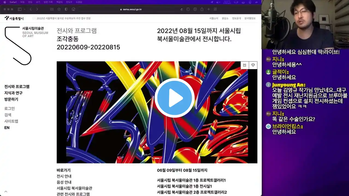Click the Safari settings gear icon
Screen dimensions: 349x196
coord(195,9)
